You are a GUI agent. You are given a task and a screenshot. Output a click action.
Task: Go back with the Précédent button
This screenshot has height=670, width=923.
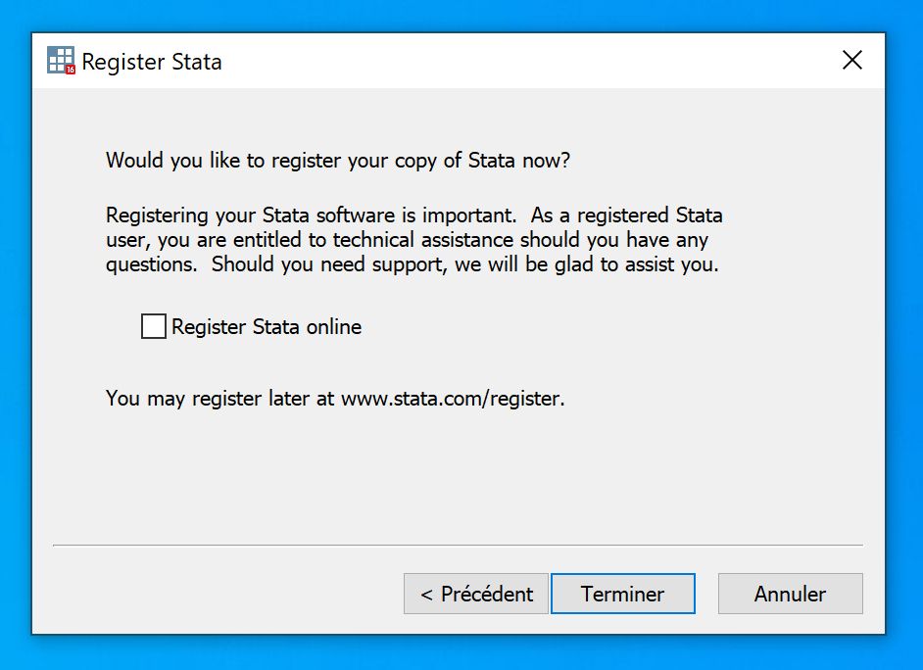coord(476,594)
